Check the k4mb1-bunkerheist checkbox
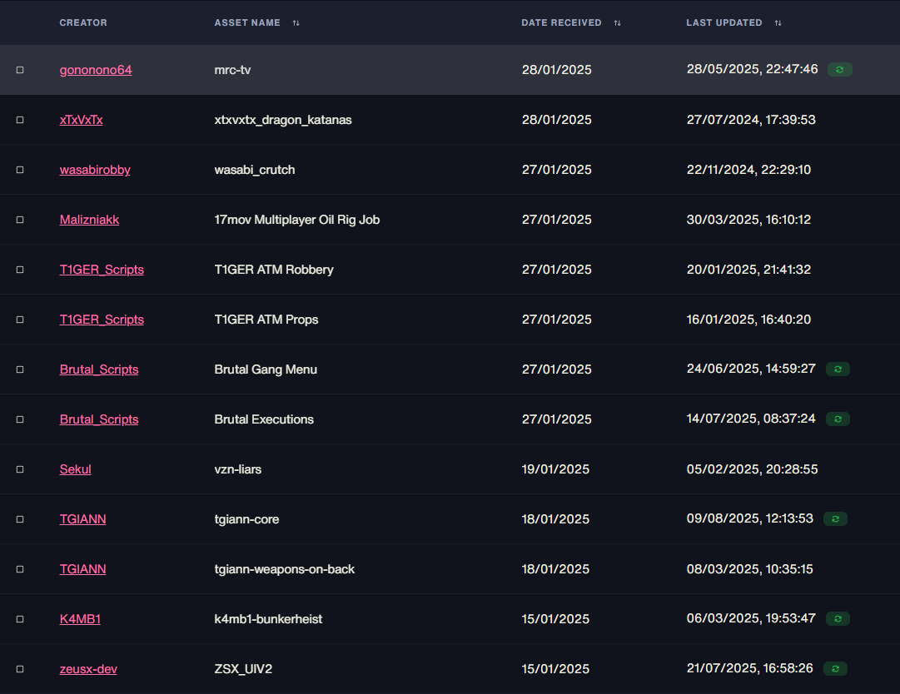The height and width of the screenshot is (694, 900). 20,619
